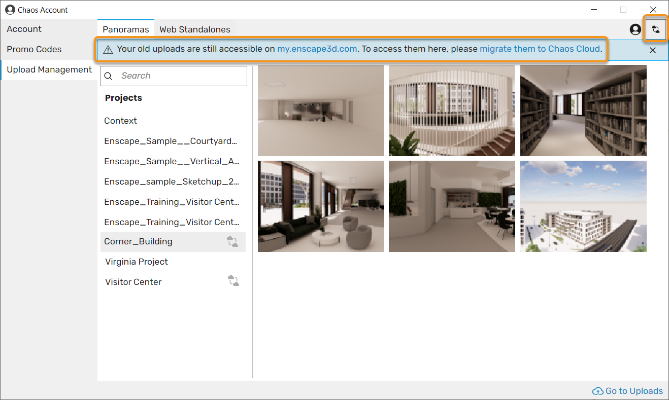Click migrate icon next to Corner_Building
The height and width of the screenshot is (400, 669).
click(x=232, y=242)
